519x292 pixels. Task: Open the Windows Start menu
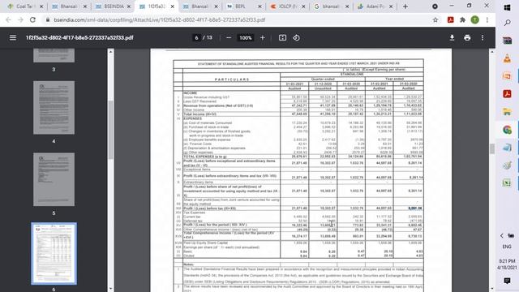tap(507, 7)
